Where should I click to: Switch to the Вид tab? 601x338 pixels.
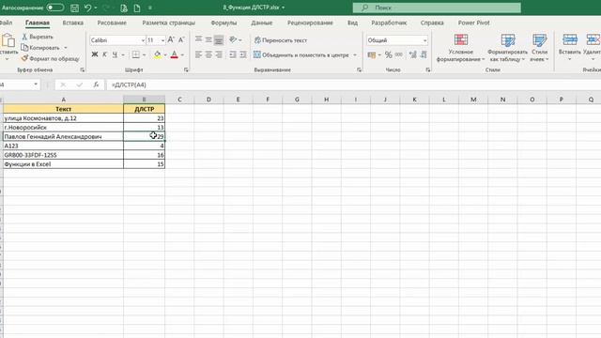point(353,23)
